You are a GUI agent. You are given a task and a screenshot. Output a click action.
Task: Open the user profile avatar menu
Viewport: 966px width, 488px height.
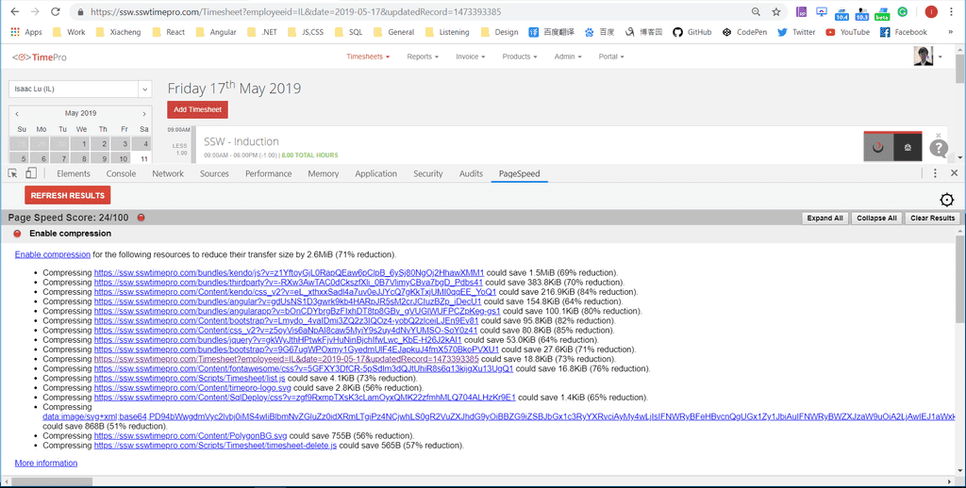(x=927, y=57)
